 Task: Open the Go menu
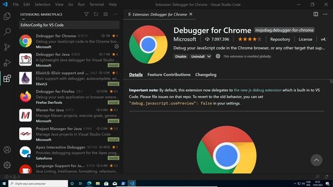71,5
